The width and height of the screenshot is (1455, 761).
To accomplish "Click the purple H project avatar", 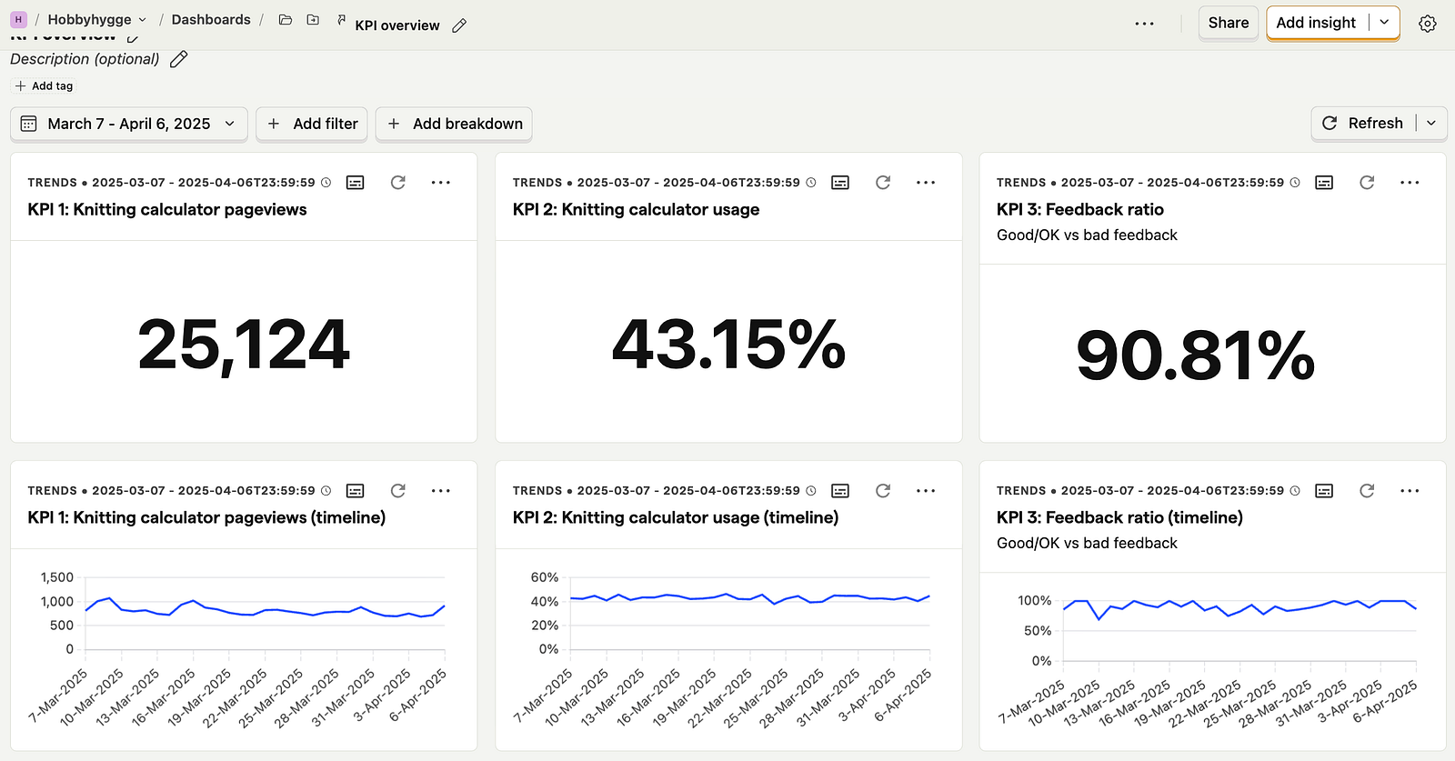I will (18, 19).
